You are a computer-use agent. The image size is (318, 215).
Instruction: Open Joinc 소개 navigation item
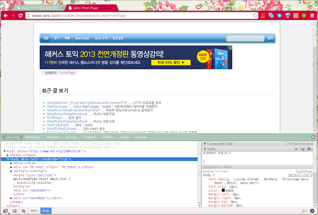101,38
